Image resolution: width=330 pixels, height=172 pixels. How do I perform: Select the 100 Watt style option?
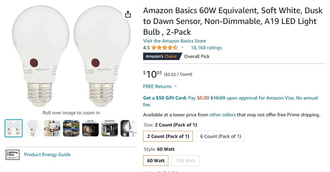tap(186, 161)
